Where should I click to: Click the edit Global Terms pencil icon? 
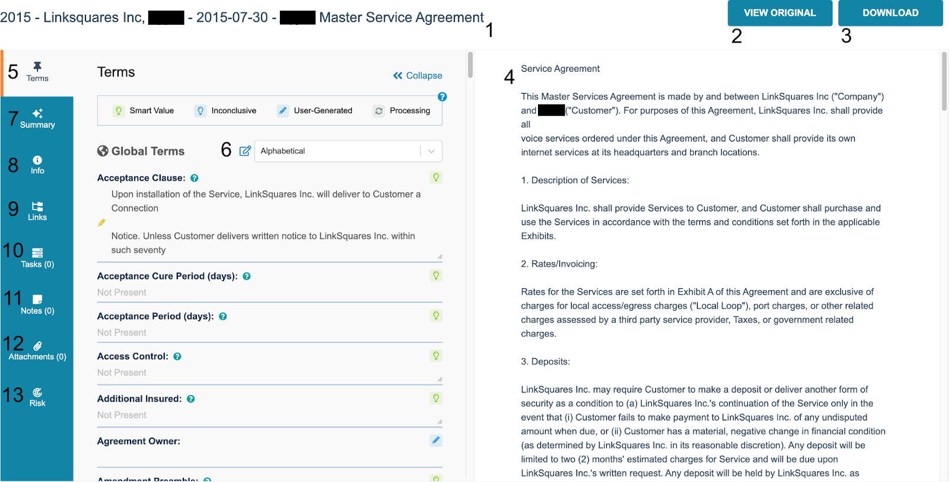(x=245, y=151)
